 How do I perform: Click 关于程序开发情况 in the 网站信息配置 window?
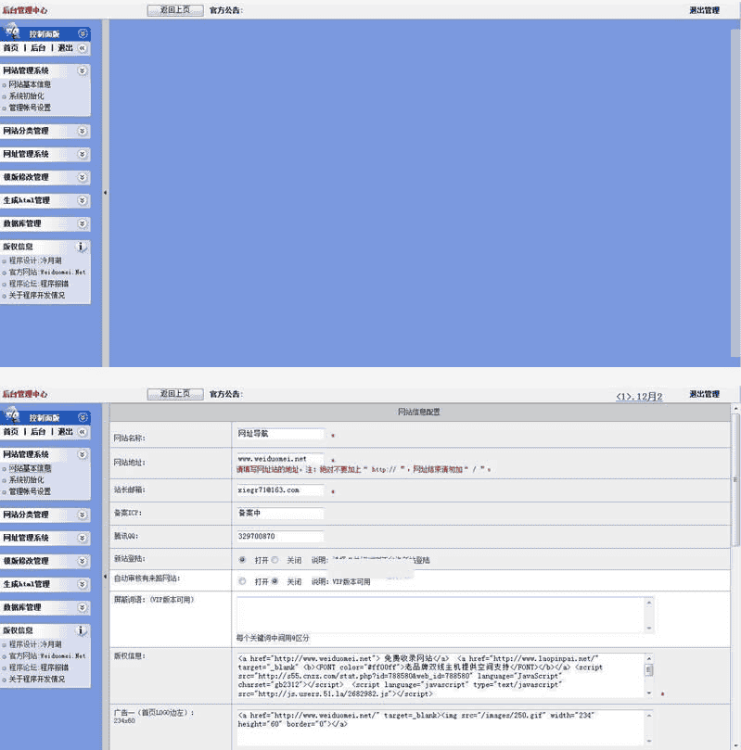point(37,680)
